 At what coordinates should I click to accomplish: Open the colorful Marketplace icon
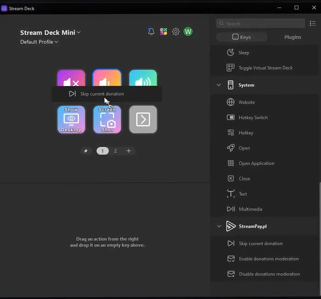point(163,31)
